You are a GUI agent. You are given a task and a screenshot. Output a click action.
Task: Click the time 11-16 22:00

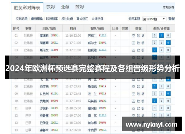(x=73, y=36)
